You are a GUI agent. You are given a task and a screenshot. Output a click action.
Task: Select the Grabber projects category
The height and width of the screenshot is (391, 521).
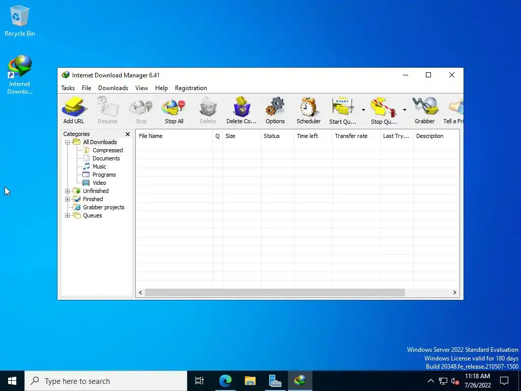click(x=103, y=207)
